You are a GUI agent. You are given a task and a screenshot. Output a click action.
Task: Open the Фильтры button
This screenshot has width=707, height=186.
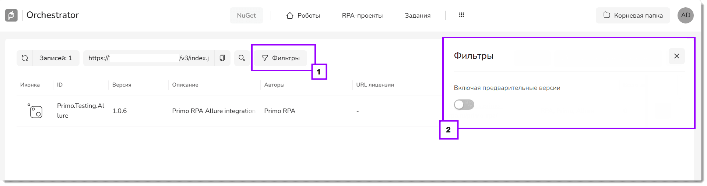tap(281, 58)
